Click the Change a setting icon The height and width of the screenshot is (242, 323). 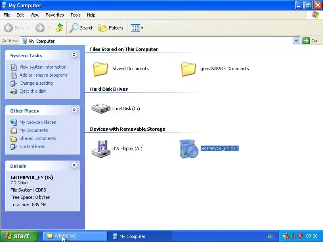14,83
